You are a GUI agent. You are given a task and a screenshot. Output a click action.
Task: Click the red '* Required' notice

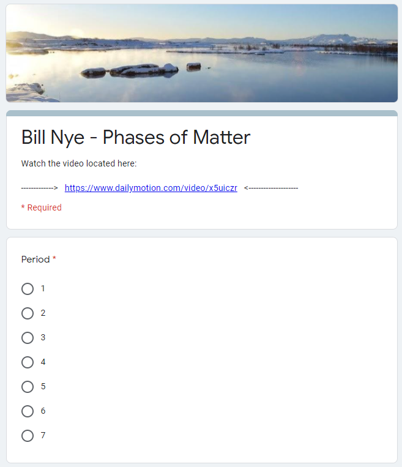[42, 207]
